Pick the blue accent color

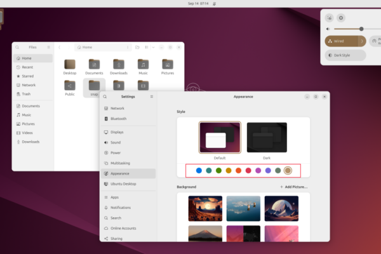point(199,170)
